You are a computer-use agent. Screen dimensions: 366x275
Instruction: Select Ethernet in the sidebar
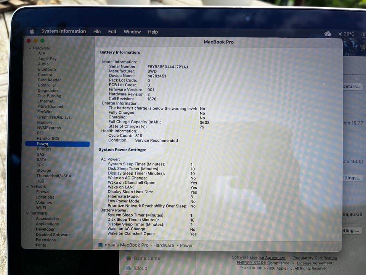(45, 101)
